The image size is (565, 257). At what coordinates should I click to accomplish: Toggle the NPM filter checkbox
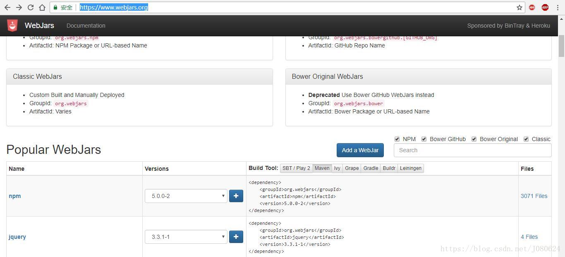coord(397,139)
